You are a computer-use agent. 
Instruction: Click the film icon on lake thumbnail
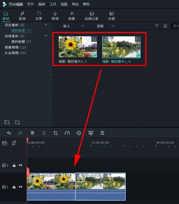(x=138, y=39)
